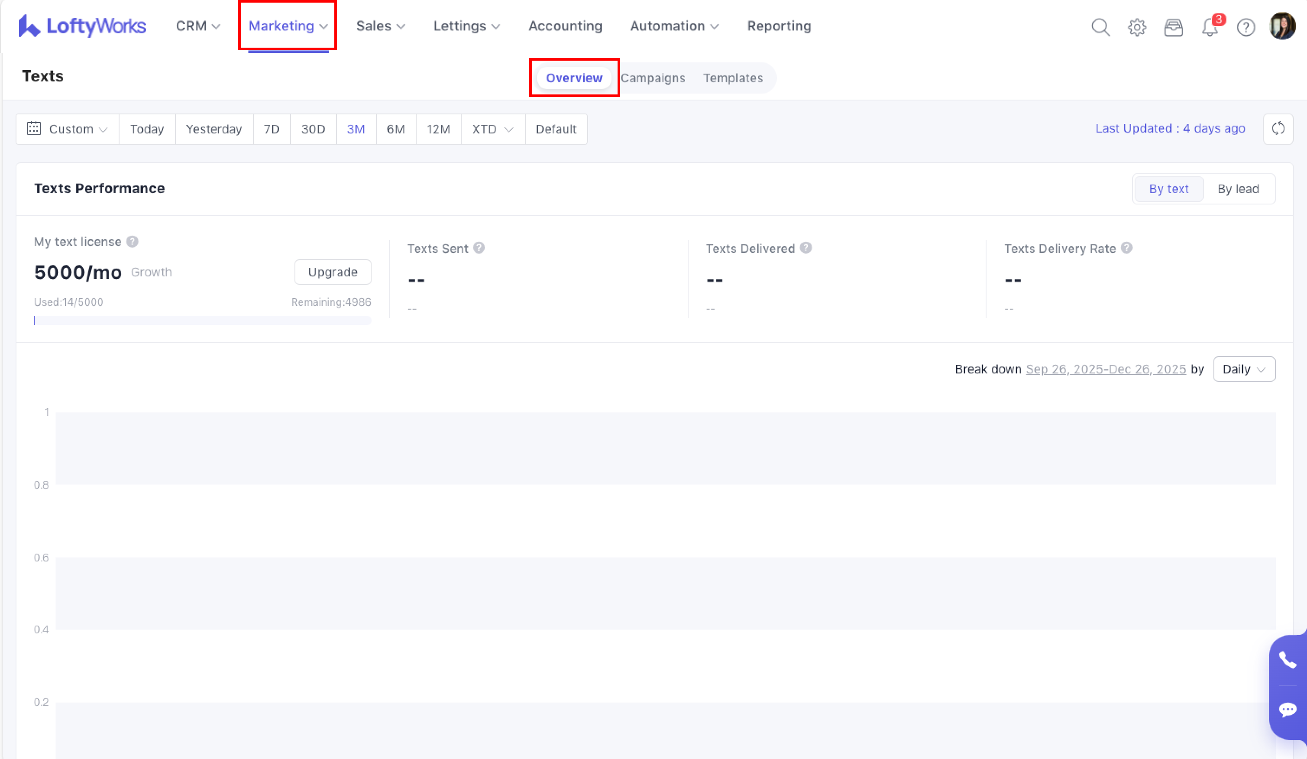Click the floating phone call icon
The image size is (1307, 759).
tap(1287, 660)
